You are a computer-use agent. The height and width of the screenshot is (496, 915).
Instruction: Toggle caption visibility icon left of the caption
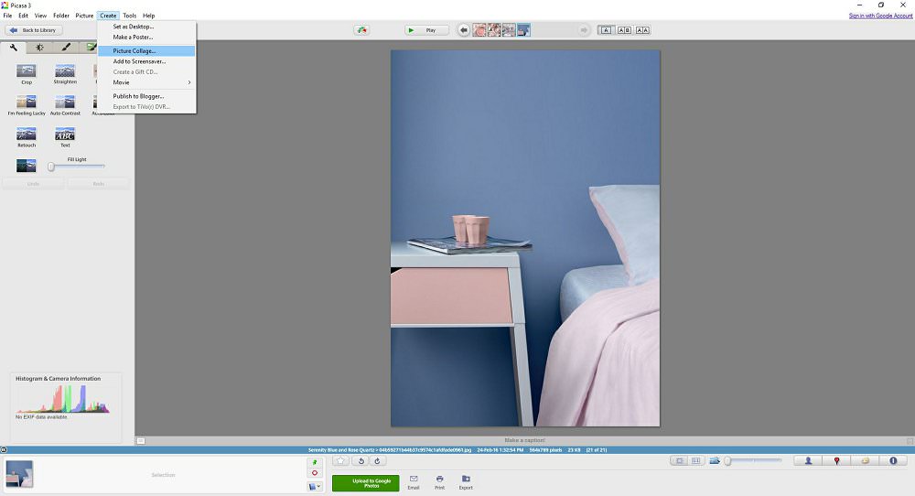[x=141, y=441]
